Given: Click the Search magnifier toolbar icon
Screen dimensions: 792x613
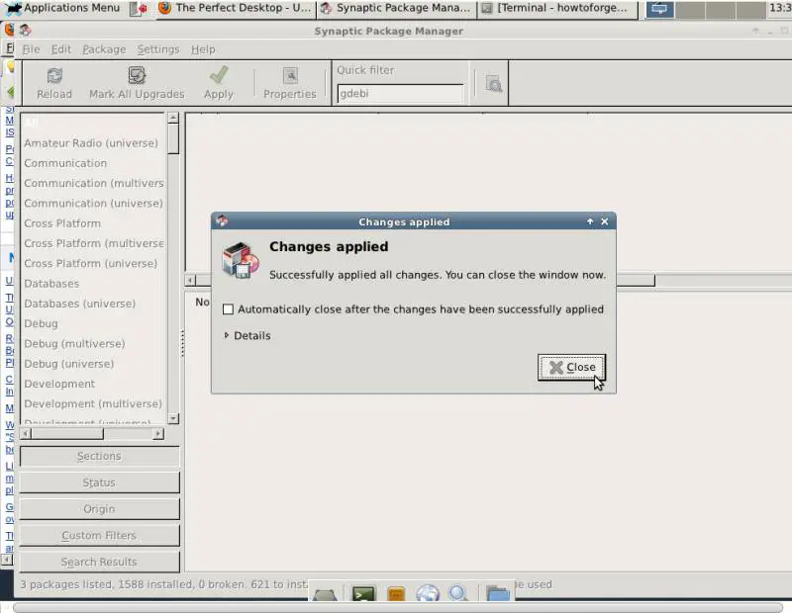Looking at the screenshot, I should tap(493, 85).
